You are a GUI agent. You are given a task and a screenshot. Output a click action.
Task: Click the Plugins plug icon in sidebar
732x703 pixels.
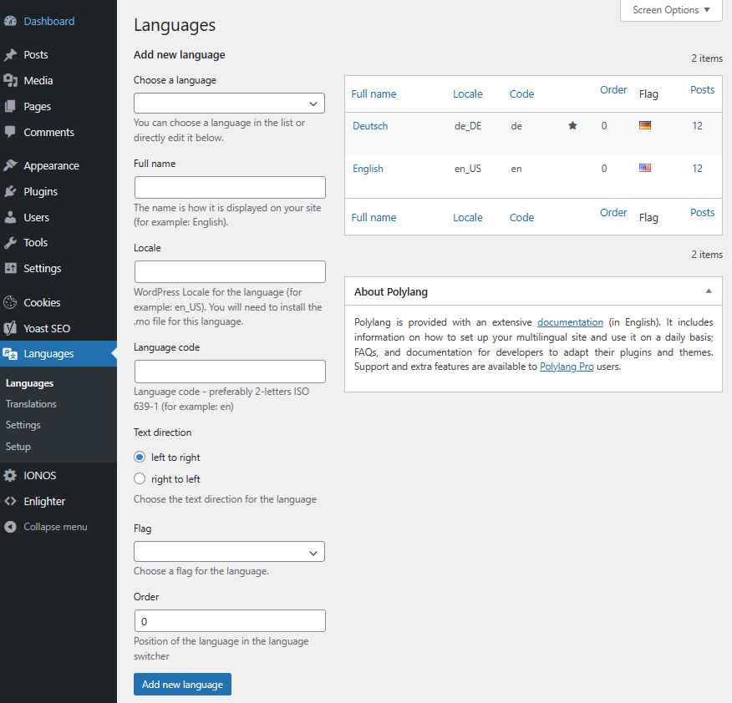tap(10, 191)
